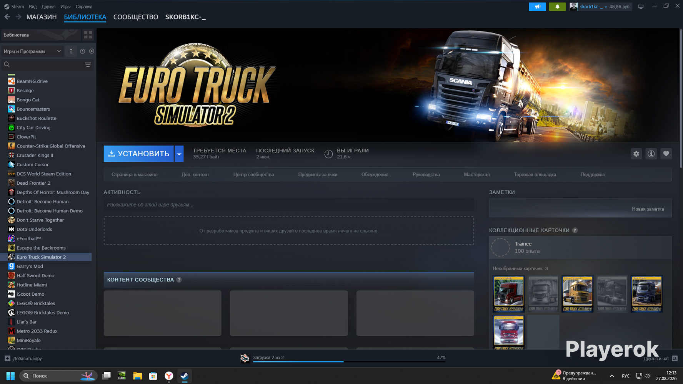Open the Друзья menu

[48, 7]
